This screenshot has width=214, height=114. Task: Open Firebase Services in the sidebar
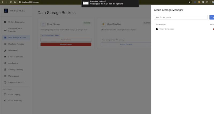click(x=16, y=57)
